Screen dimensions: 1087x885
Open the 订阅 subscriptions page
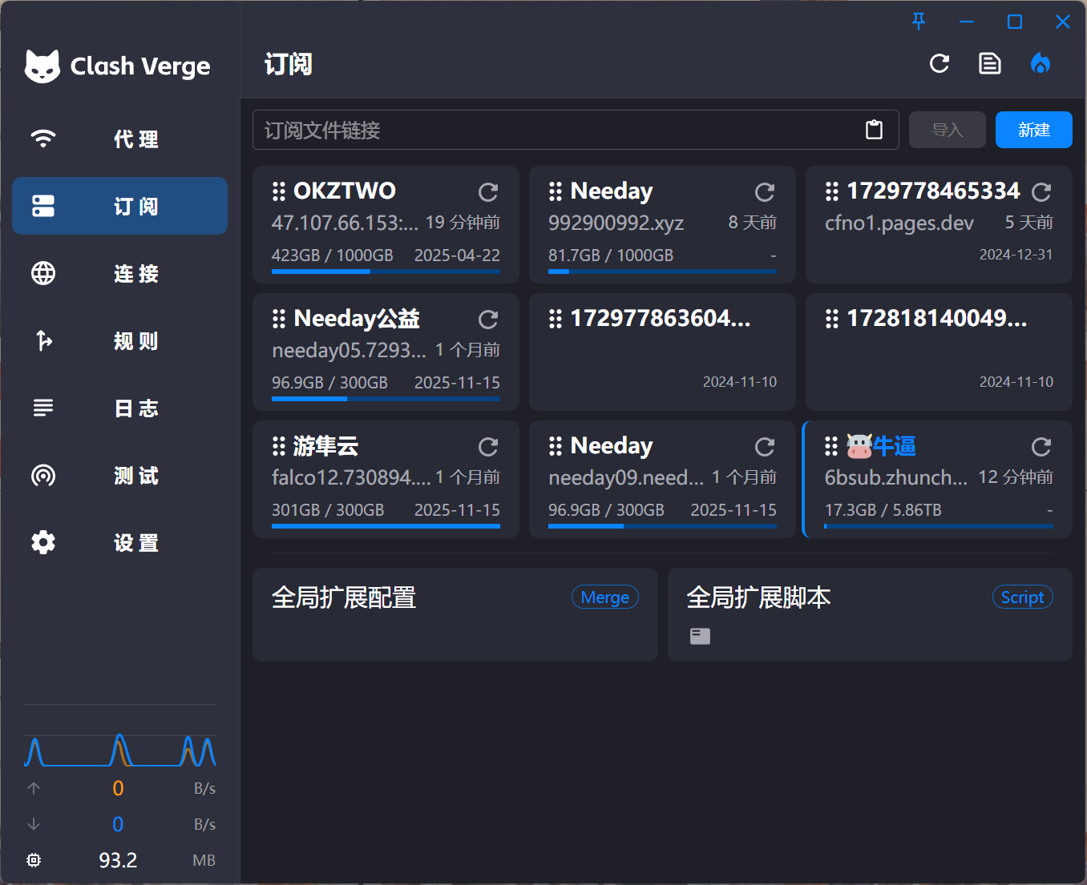click(120, 206)
